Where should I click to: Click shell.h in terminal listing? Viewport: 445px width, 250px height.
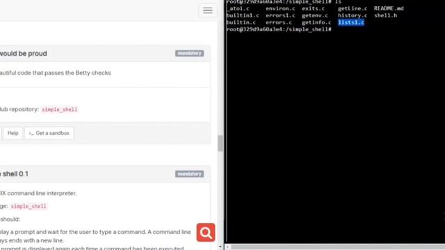[x=385, y=15]
